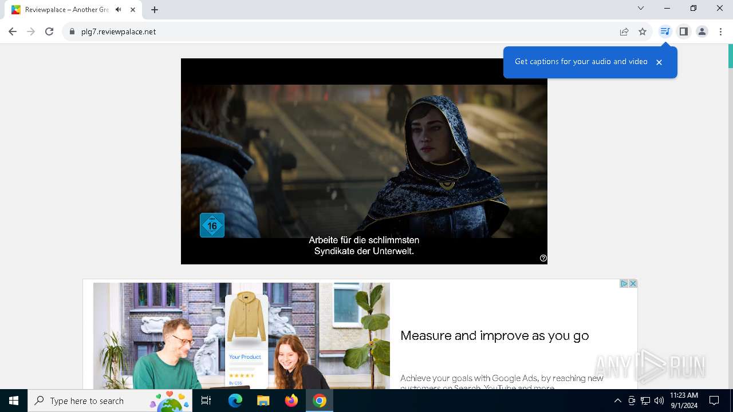This screenshot has width=733, height=412.
Task: Click the age rating 16 badge
Action: coord(212,225)
